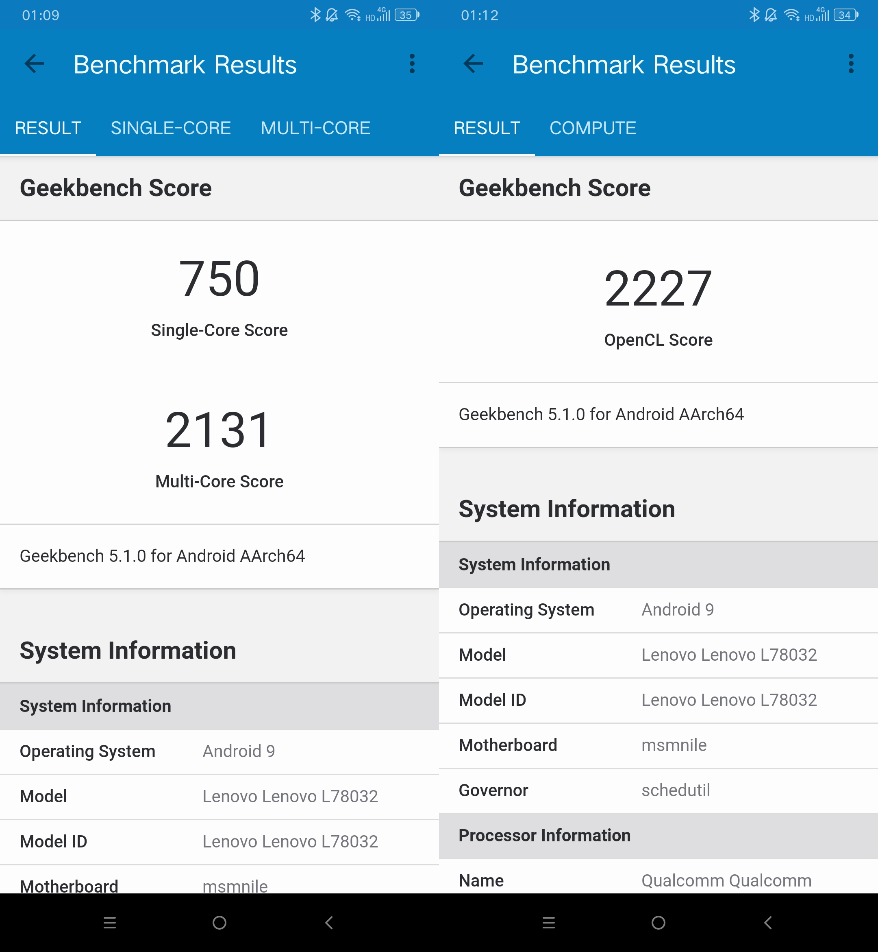Switch to the MULTI-CORE tab
Screen dimensions: 878x952
(x=315, y=128)
